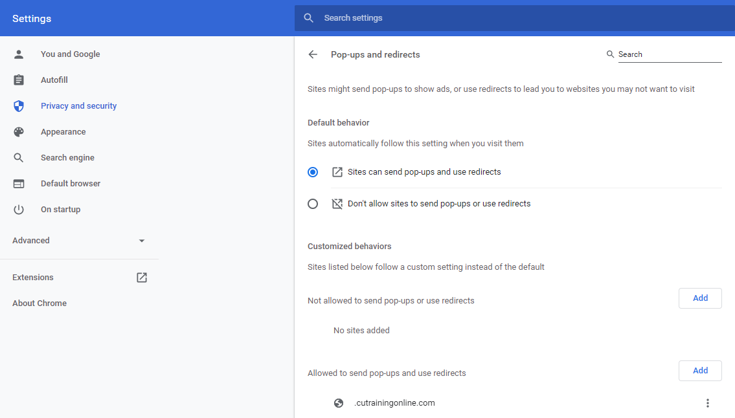The width and height of the screenshot is (735, 418).
Task: Open more actions menu for .cutrainingonline.com
Action: pos(707,403)
